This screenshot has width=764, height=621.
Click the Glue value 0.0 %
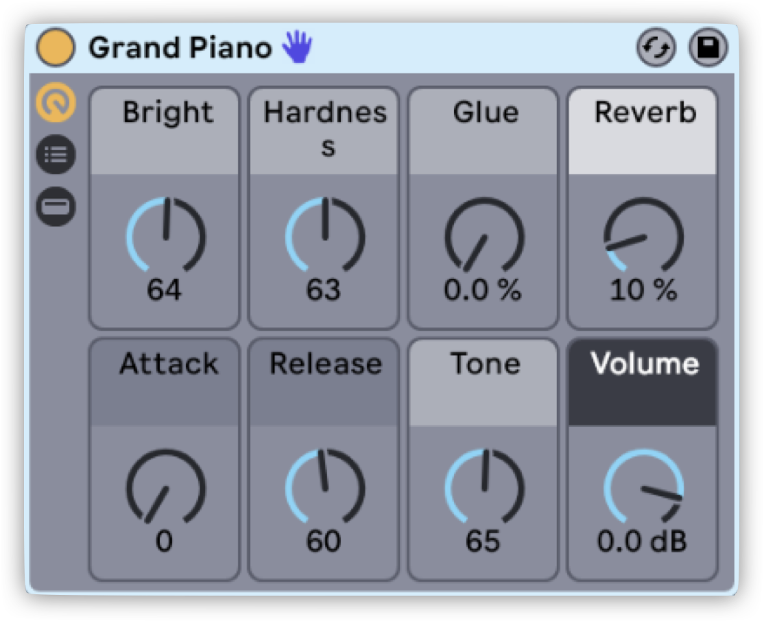tap(482, 289)
